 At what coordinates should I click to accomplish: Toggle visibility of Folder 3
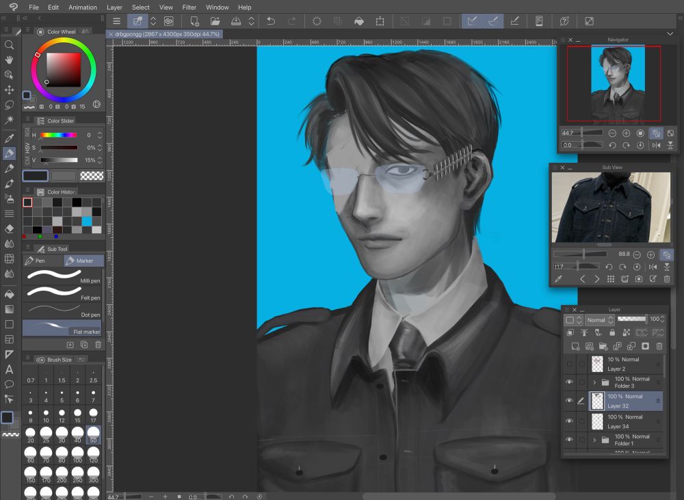click(x=569, y=382)
